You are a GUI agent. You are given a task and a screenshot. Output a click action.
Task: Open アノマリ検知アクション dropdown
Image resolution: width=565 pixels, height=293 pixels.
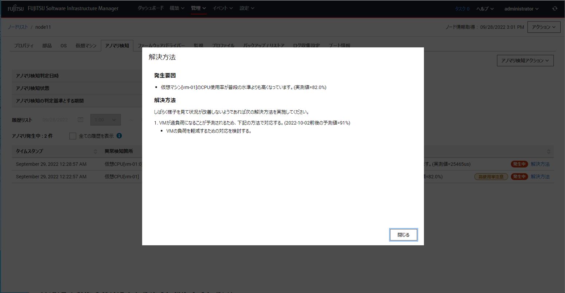[x=525, y=60]
